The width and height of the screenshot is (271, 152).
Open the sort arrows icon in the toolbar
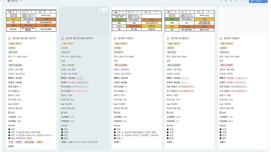(x=226, y=1)
